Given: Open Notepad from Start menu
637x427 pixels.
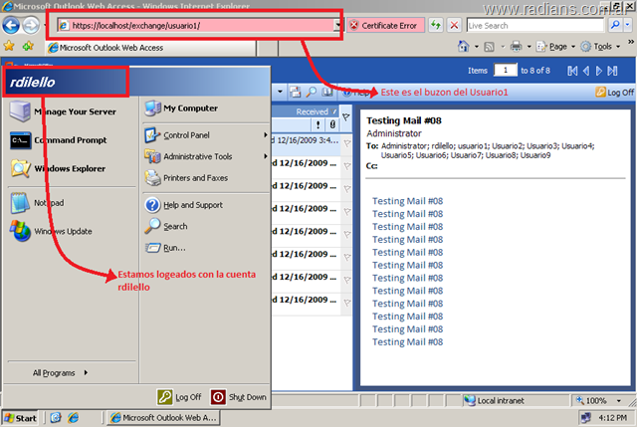Looking at the screenshot, I should click(50, 202).
